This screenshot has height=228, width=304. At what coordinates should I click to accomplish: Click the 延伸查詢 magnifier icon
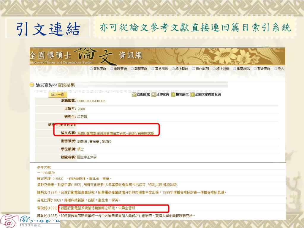pos(153,94)
